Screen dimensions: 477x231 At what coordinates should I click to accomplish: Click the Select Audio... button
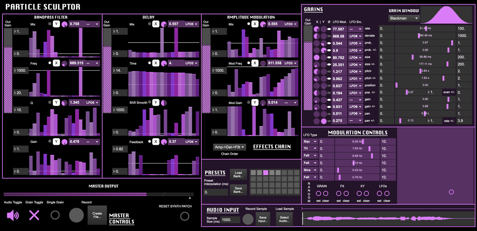(x=284, y=219)
